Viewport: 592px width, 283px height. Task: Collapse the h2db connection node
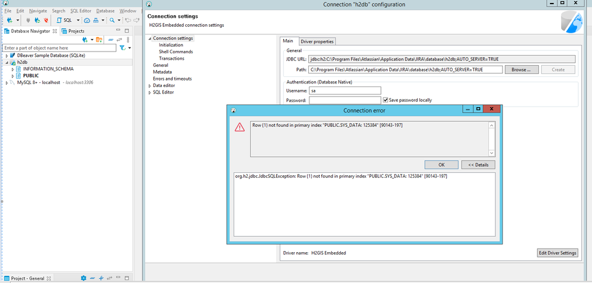[7, 62]
